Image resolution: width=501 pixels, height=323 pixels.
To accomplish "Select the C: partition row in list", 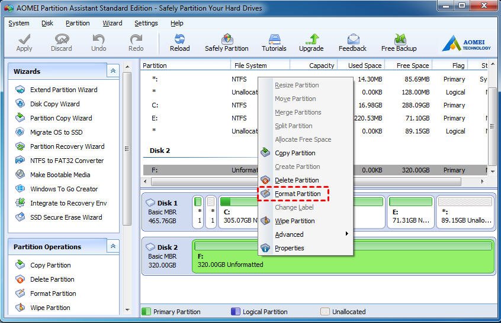I will [x=314, y=105].
